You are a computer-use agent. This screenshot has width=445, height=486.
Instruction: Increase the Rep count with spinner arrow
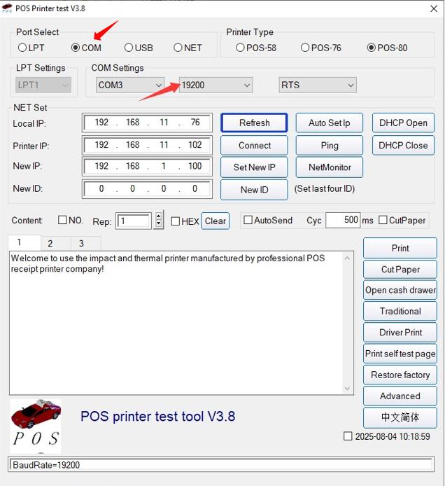[x=159, y=216]
